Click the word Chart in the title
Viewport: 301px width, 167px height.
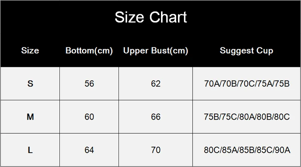168,17
